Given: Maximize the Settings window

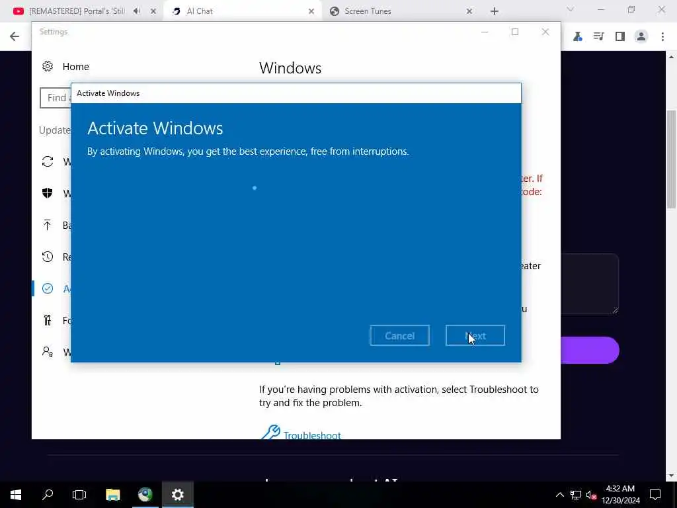Looking at the screenshot, I should click(x=514, y=32).
